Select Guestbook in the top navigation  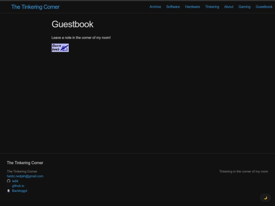[x=264, y=7]
